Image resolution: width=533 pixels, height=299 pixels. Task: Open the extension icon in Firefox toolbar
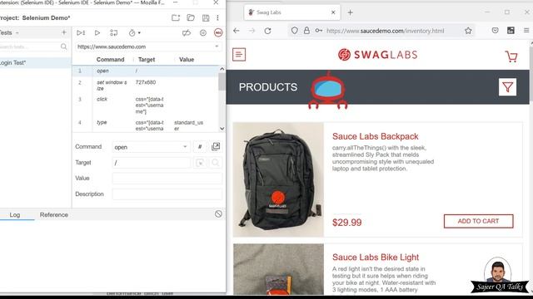coord(511,31)
